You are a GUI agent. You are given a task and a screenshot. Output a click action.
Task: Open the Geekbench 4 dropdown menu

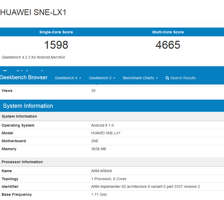68,78
